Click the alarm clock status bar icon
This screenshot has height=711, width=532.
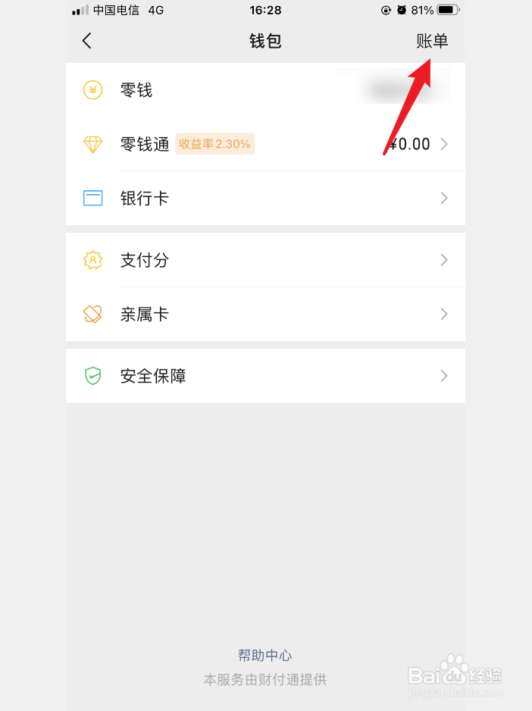pyautogui.click(x=402, y=11)
